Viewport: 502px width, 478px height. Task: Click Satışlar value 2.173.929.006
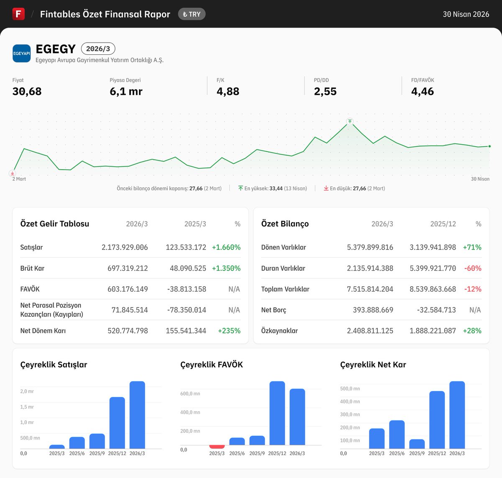(125, 247)
